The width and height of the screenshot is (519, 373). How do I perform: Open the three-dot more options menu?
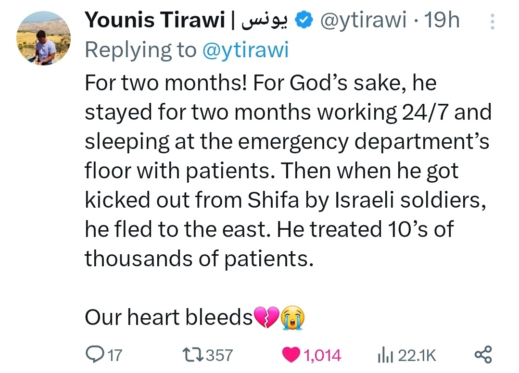pyautogui.click(x=491, y=22)
